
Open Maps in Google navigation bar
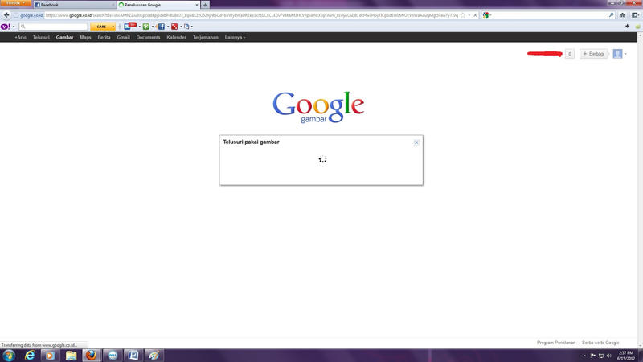point(85,37)
